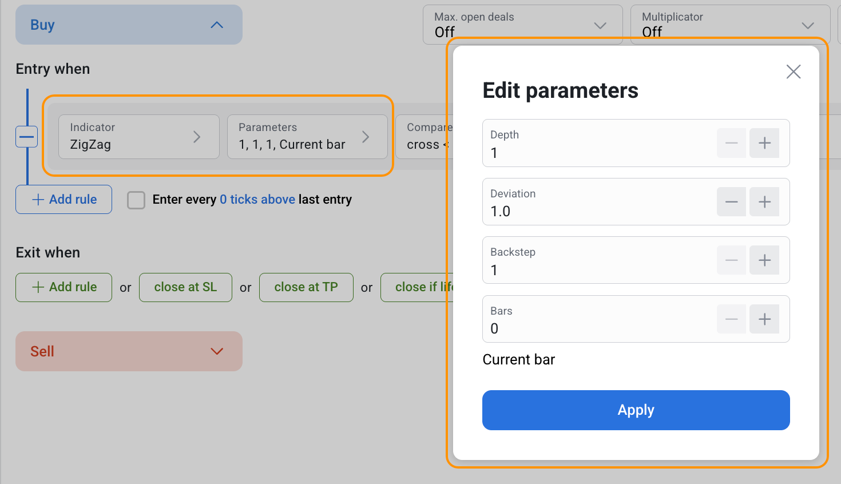This screenshot has width=841, height=484.
Task: Decrease Deviation using the minus icon
Action: pos(731,202)
